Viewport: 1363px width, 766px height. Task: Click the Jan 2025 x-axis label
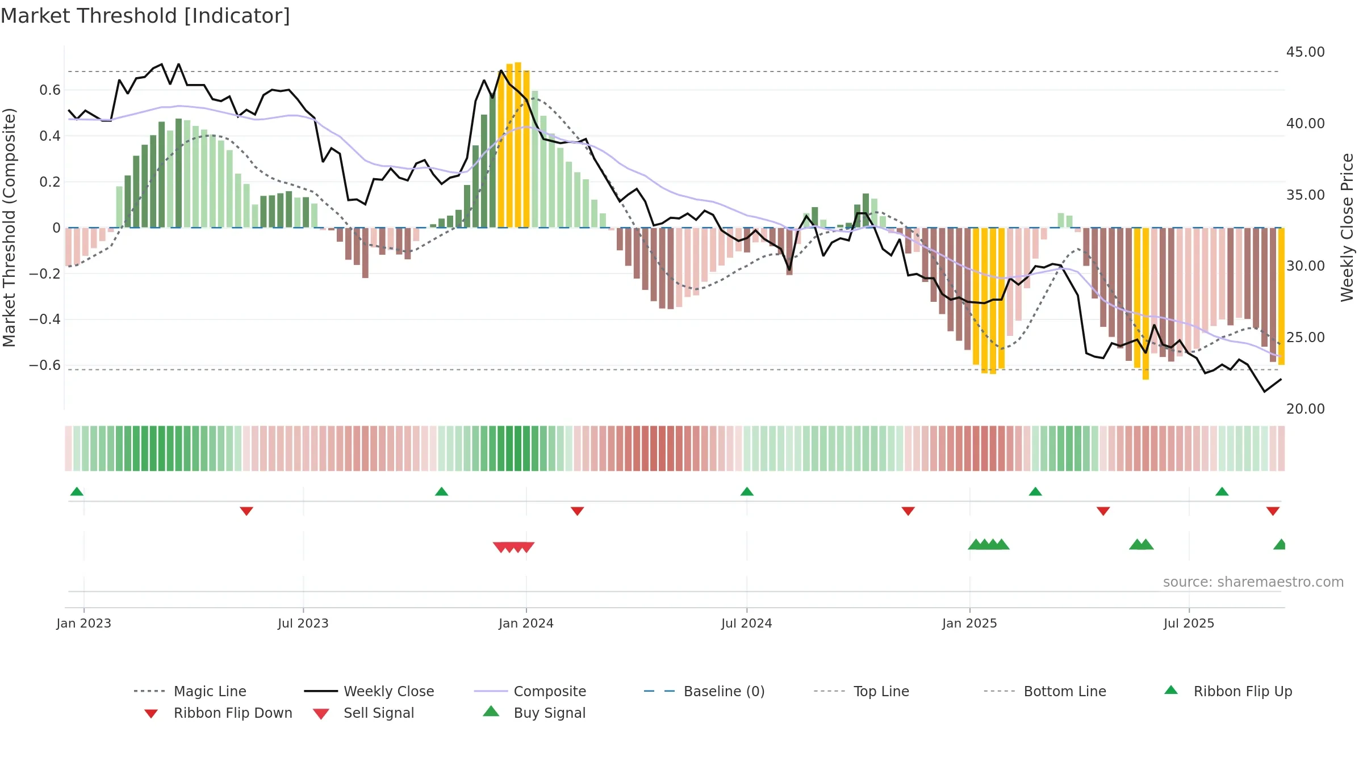(x=970, y=623)
